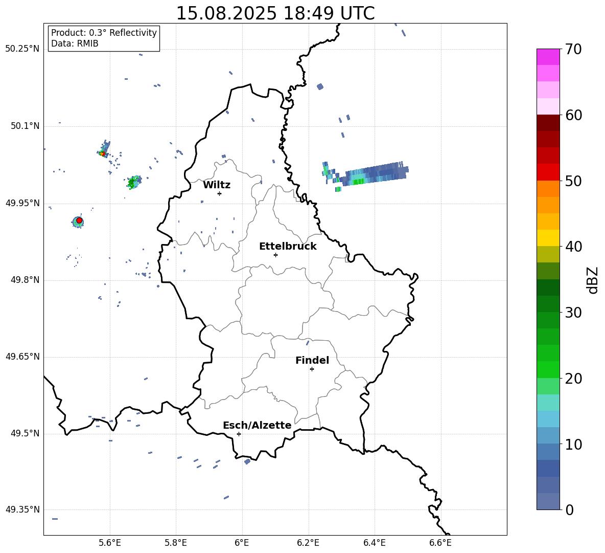Image resolution: width=605 pixels, height=553 pixels.
Task: Click the Esch/Alzette station cross marker
Action: (239, 434)
